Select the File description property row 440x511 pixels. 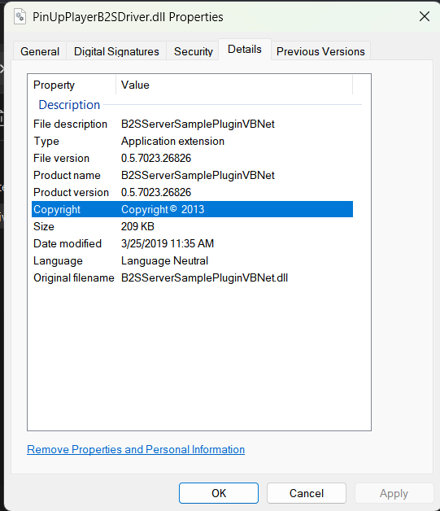coord(192,124)
